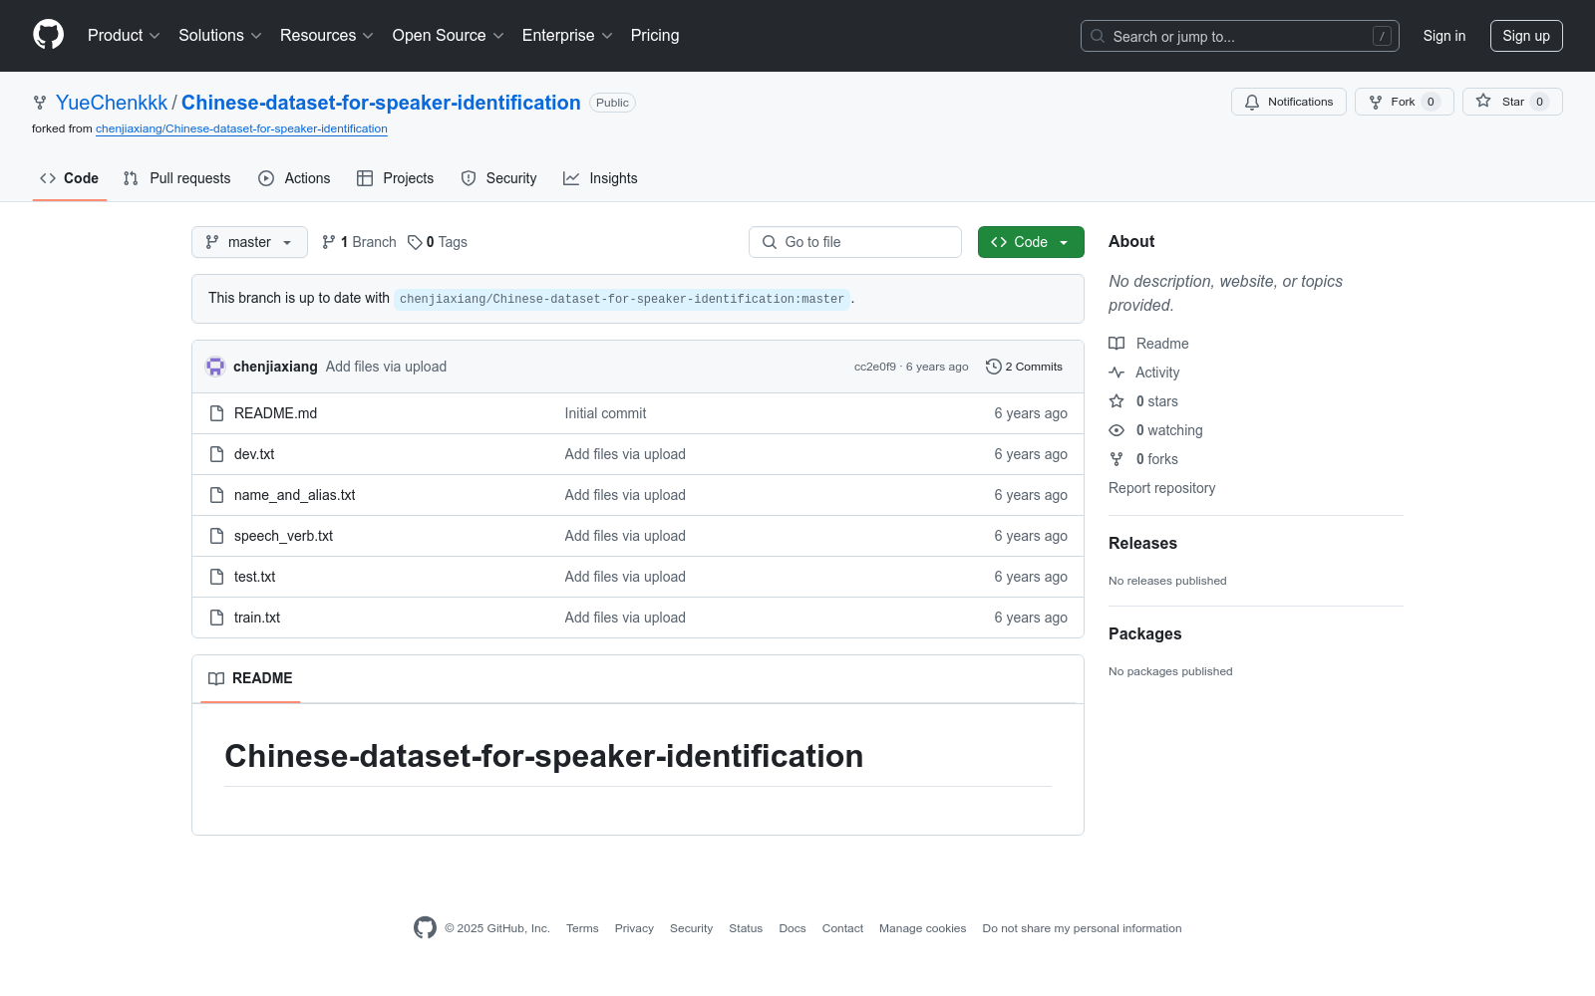Open the Releases heading link
Screen dimensions: 1595x996
tap(1142, 543)
